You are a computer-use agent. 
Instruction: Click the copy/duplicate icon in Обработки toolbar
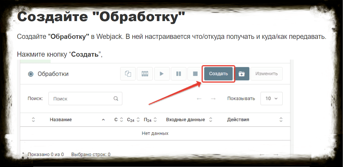click(128, 74)
